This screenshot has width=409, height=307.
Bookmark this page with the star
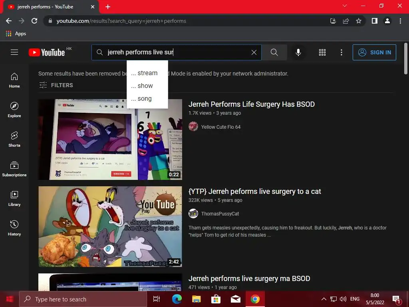[x=359, y=21]
